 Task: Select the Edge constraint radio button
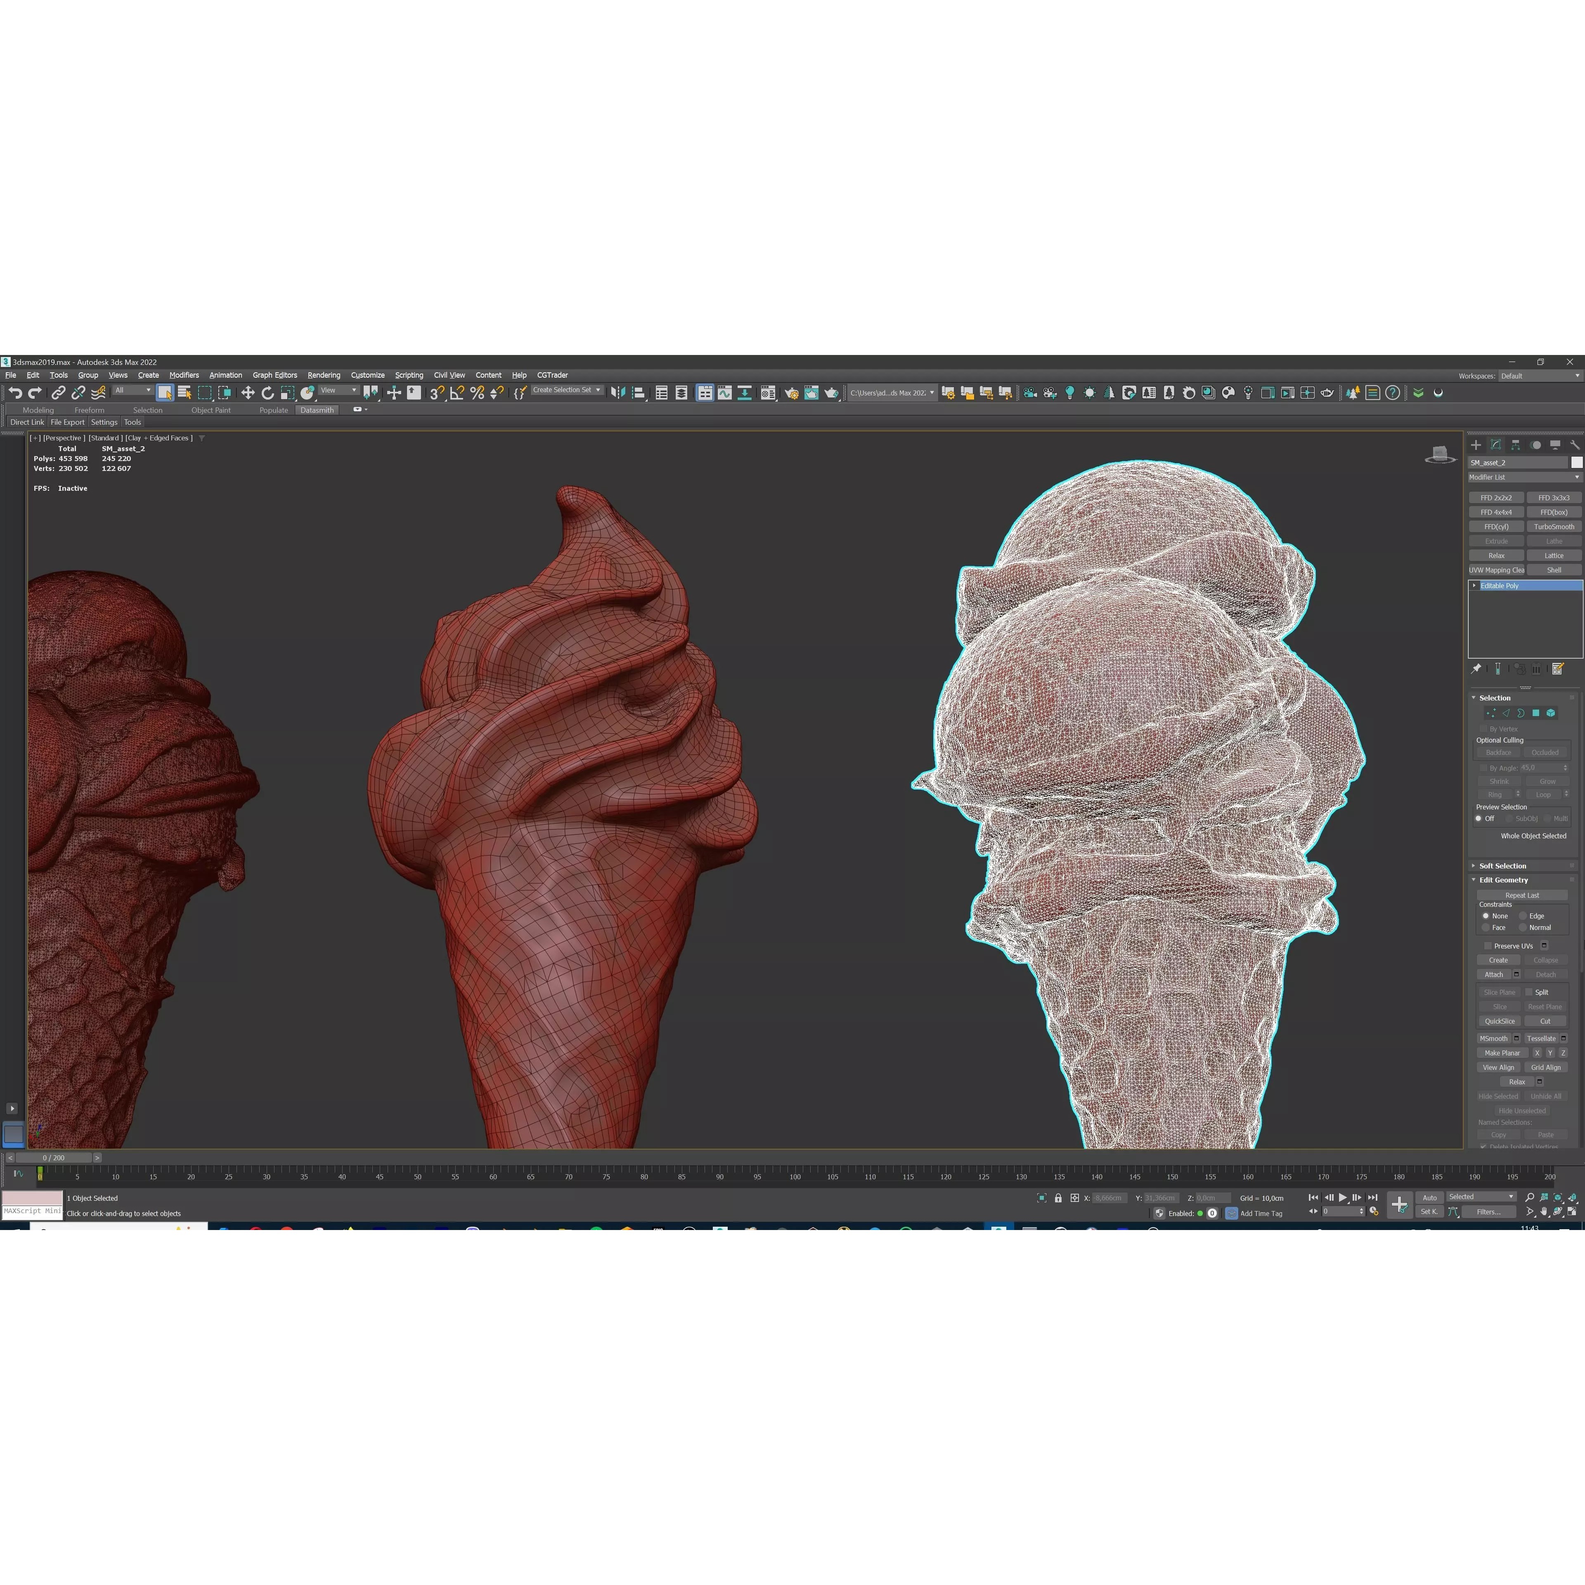tap(1523, 916)
